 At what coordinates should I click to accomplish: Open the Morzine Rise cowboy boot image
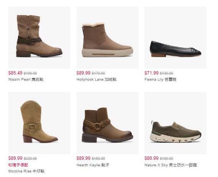tap(39, 123)
